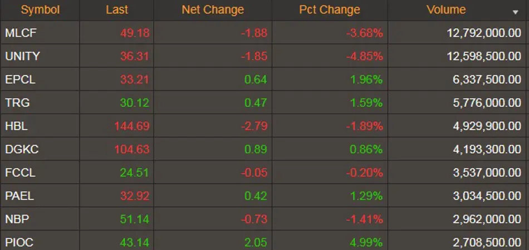Screen dimensions: 529x250
Task: Click the Pct Change column header
Action: coord(330,10)
